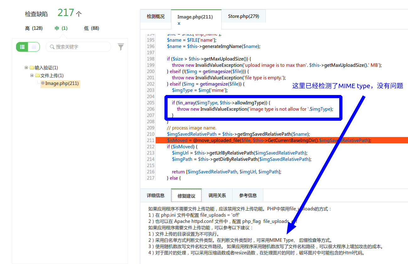Click line number 217 in the gutter

(151, 178)
